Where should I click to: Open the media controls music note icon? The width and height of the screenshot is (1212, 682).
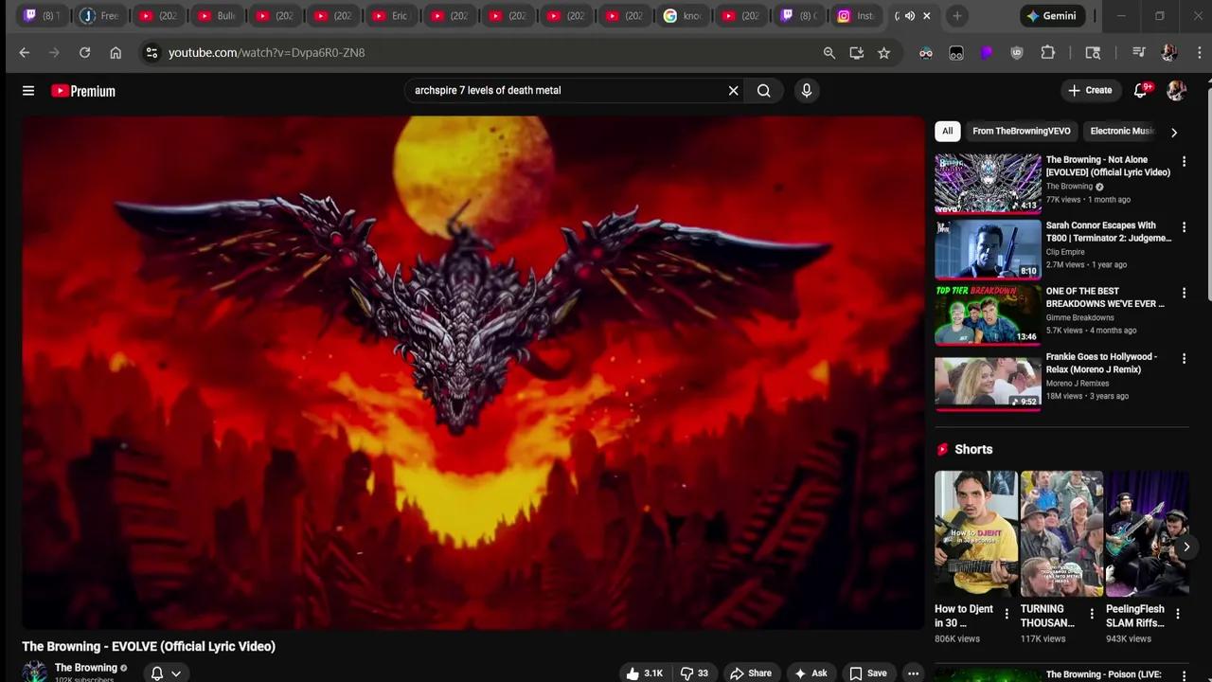click(1139, 53)
